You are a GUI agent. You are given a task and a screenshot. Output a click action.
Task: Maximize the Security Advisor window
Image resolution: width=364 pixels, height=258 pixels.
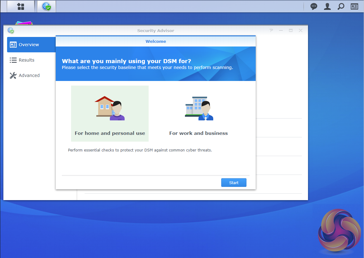coord(291,30)
